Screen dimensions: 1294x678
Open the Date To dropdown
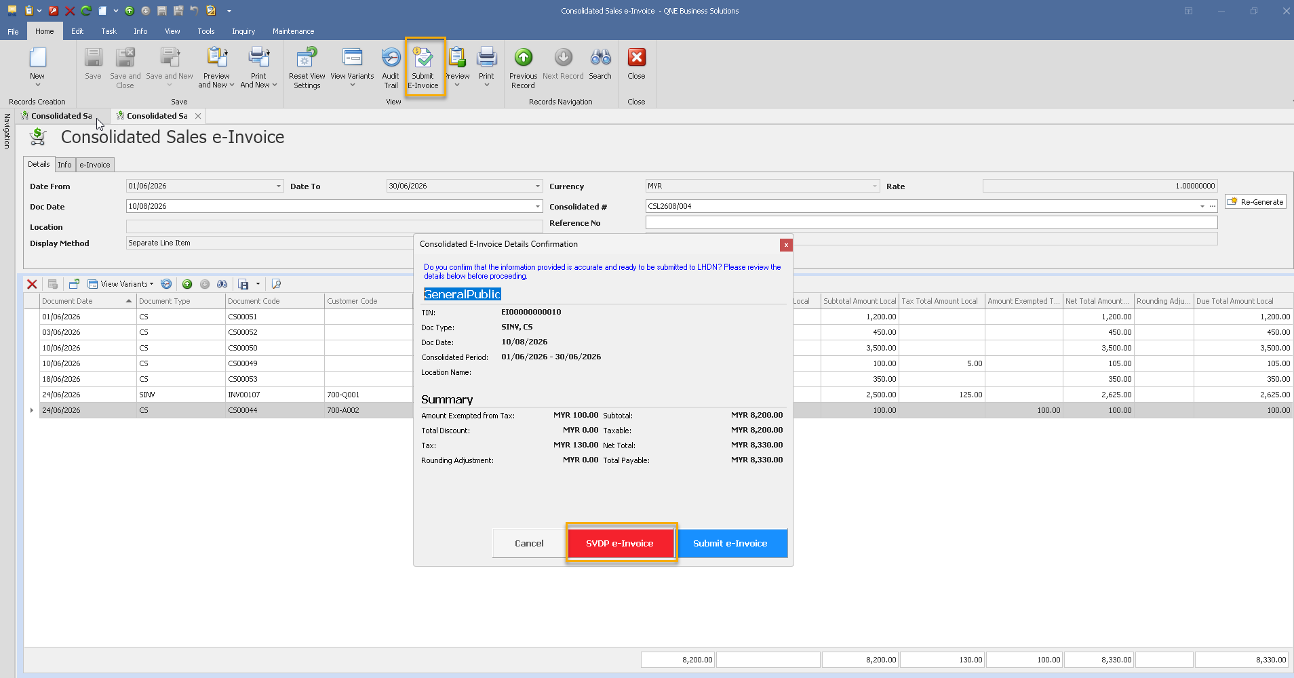[537, 186]
